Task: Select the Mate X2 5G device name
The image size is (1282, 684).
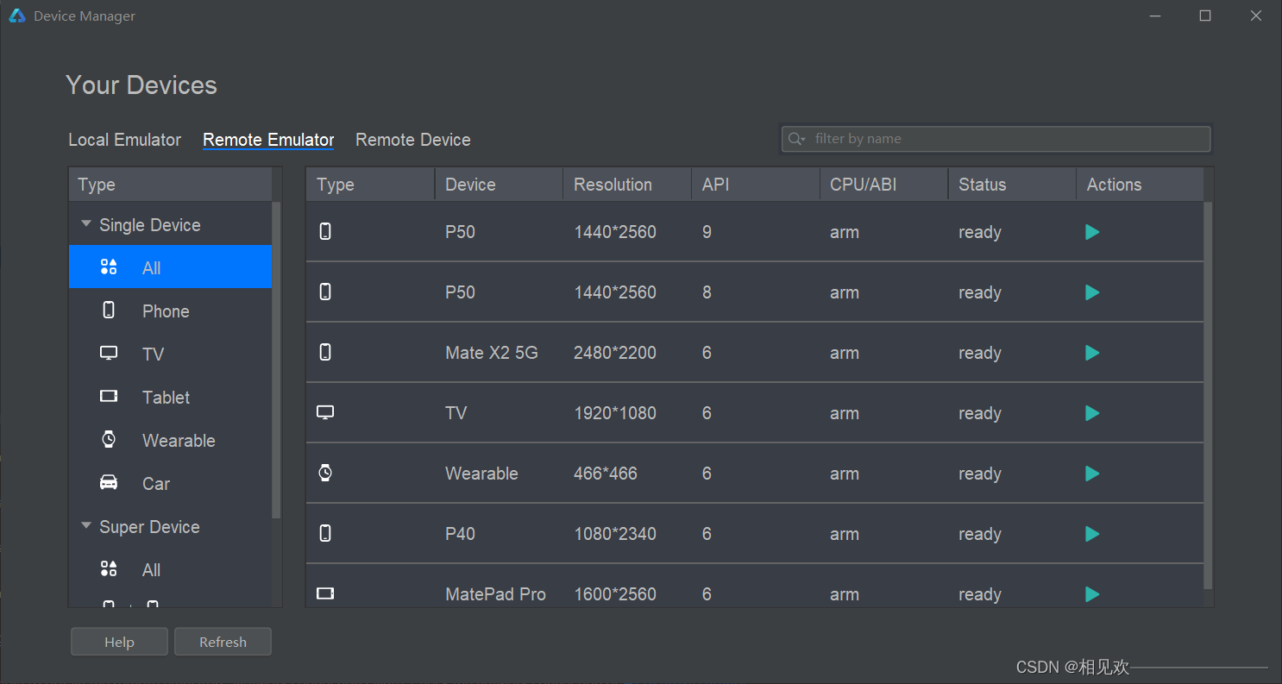Action: point(492,353)
